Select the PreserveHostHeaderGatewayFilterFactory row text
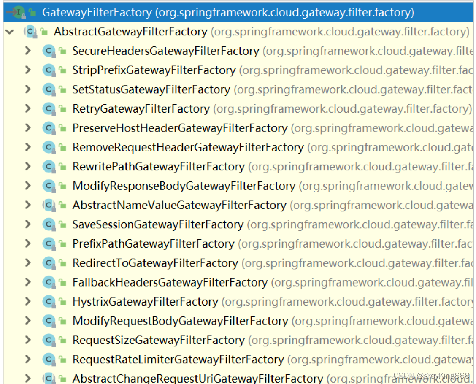Viewport: 476px width, 384px height. coord(273,128)
